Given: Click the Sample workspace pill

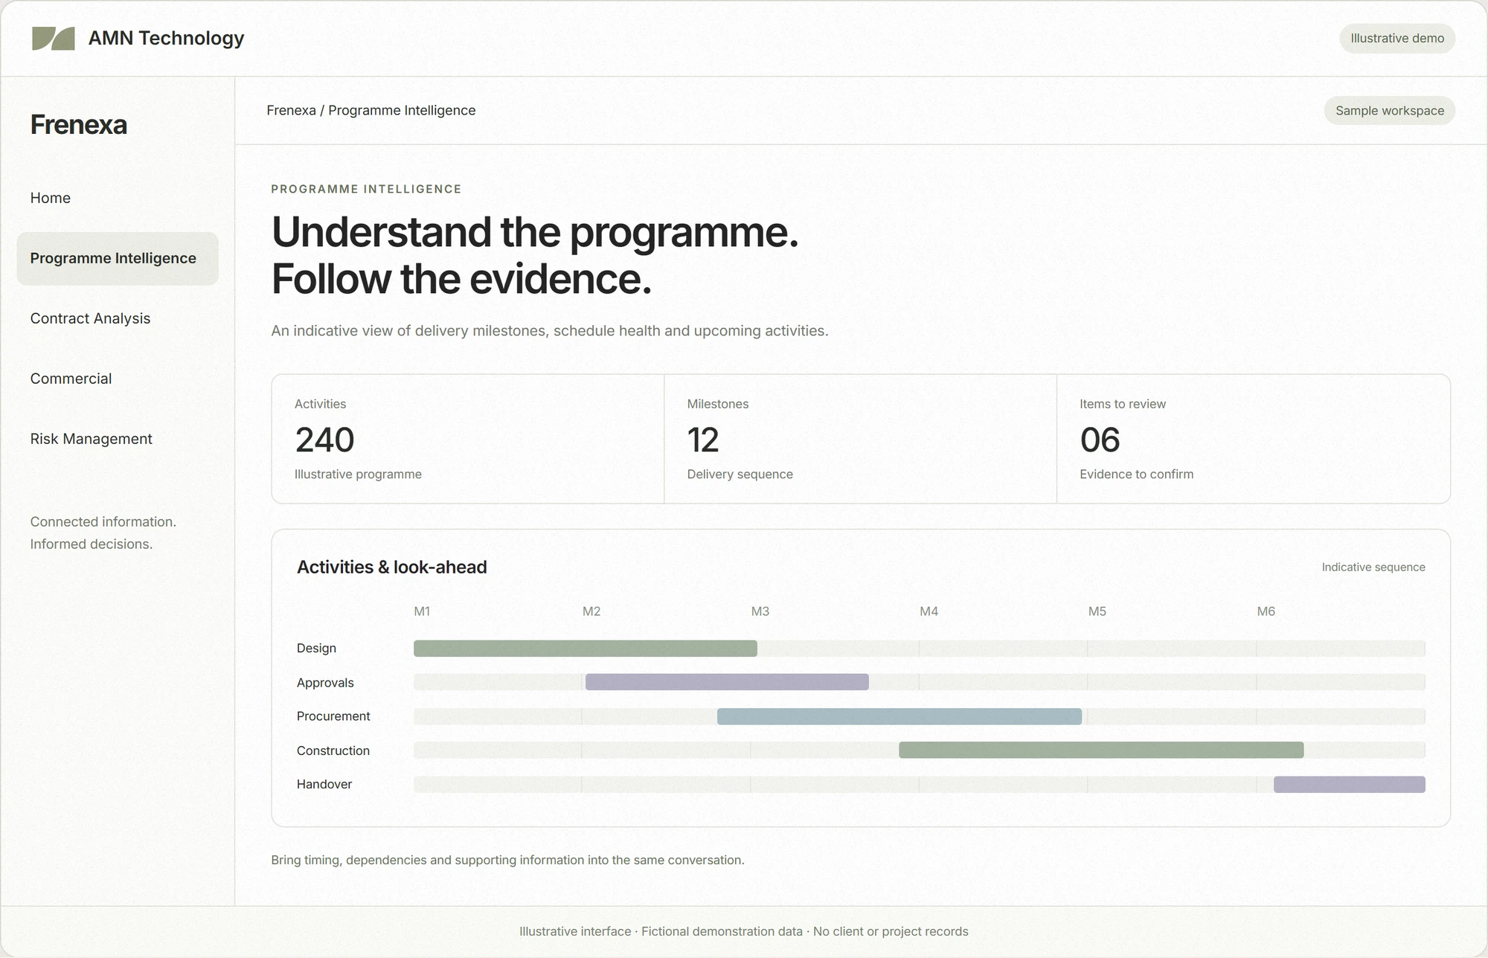Looking at the screenshot, I should pyautogui.click(x=1390, y=111).
